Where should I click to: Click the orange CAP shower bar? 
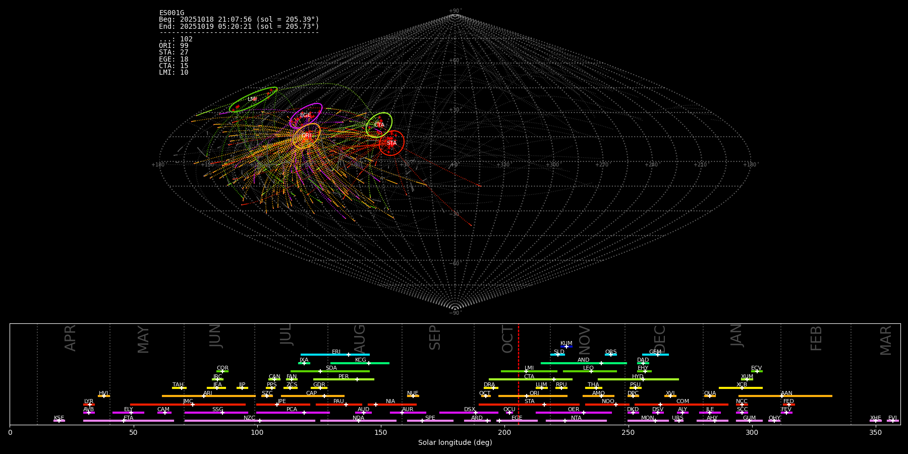coord(313,396)
